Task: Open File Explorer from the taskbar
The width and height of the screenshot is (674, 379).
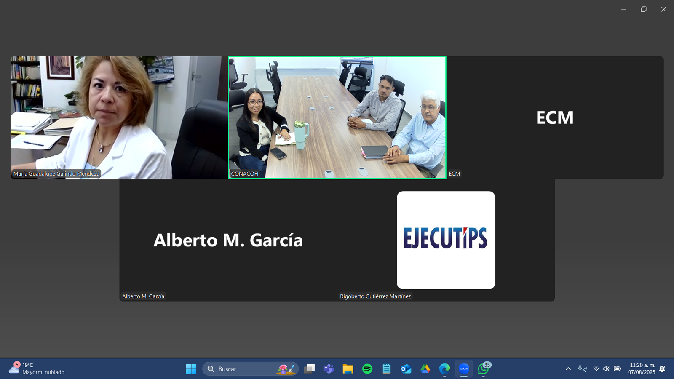Action: pyautogui.click(x=348, y=369)
